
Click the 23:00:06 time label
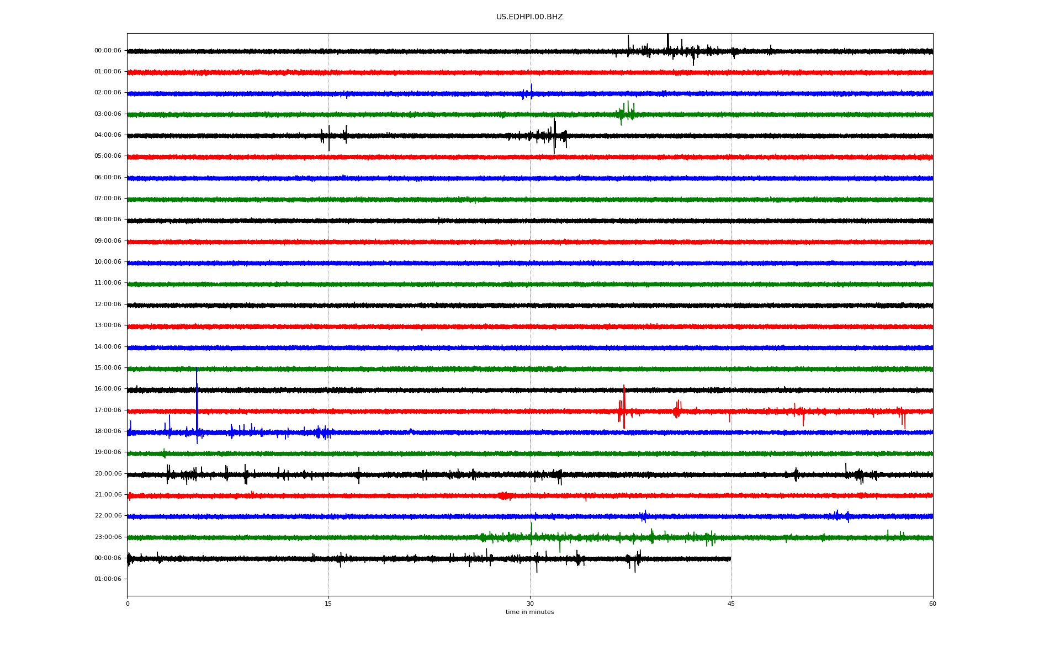(x=108, y=537)
